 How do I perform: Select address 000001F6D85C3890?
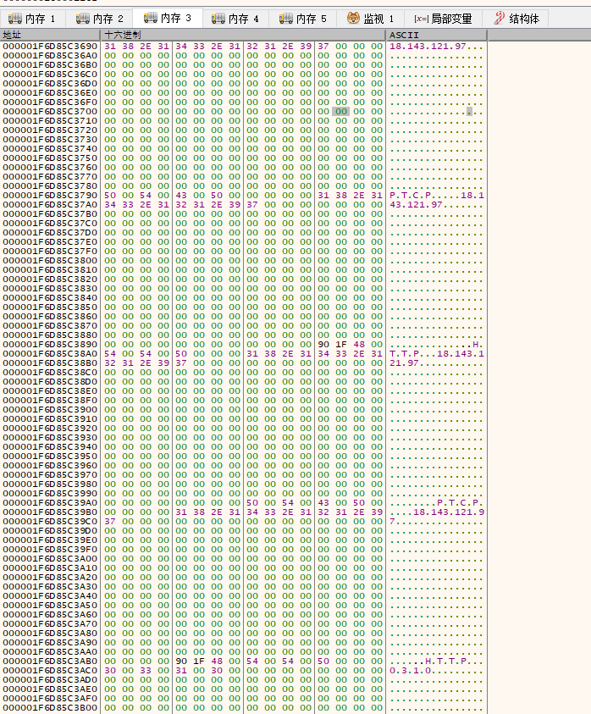(x=50, y=344)
